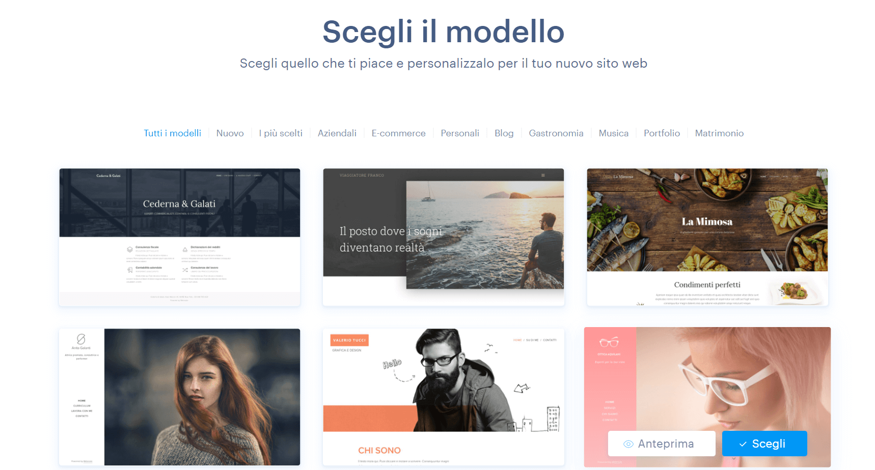Show E-commerce templates
This screenshot has width=875, height=470.
point(399,133)
